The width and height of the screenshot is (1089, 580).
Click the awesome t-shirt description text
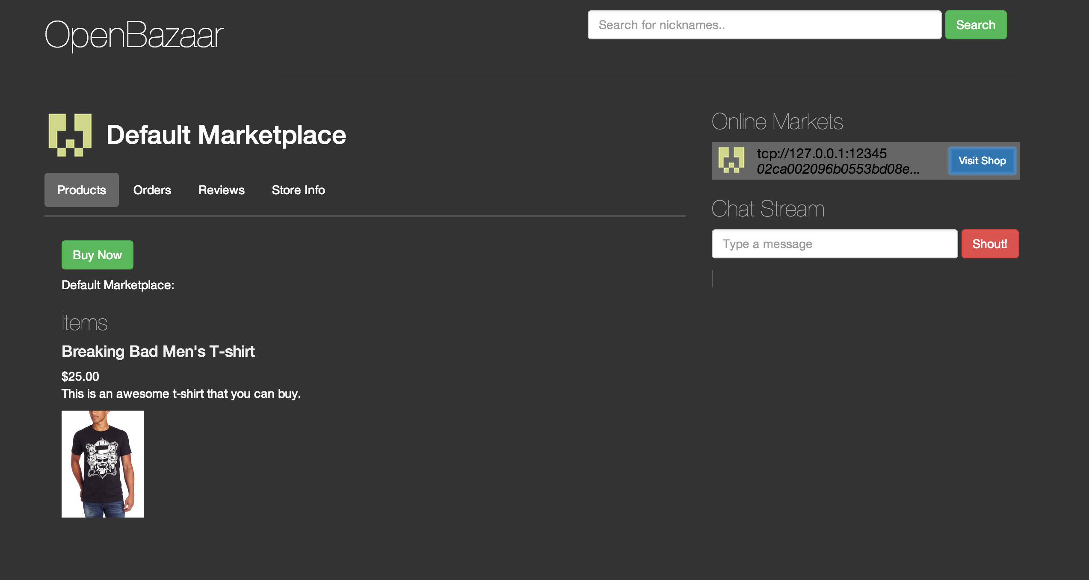point(181,394)
